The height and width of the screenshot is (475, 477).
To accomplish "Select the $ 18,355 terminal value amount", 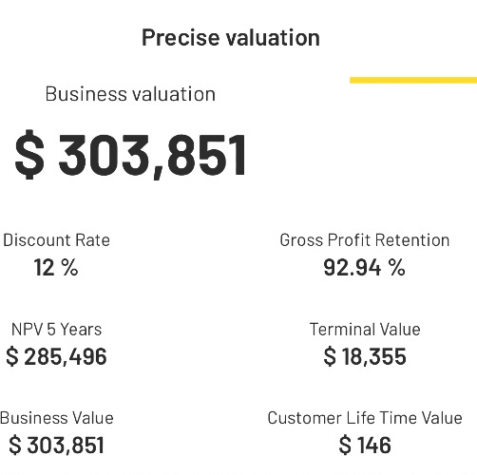I will coord(365,356).
